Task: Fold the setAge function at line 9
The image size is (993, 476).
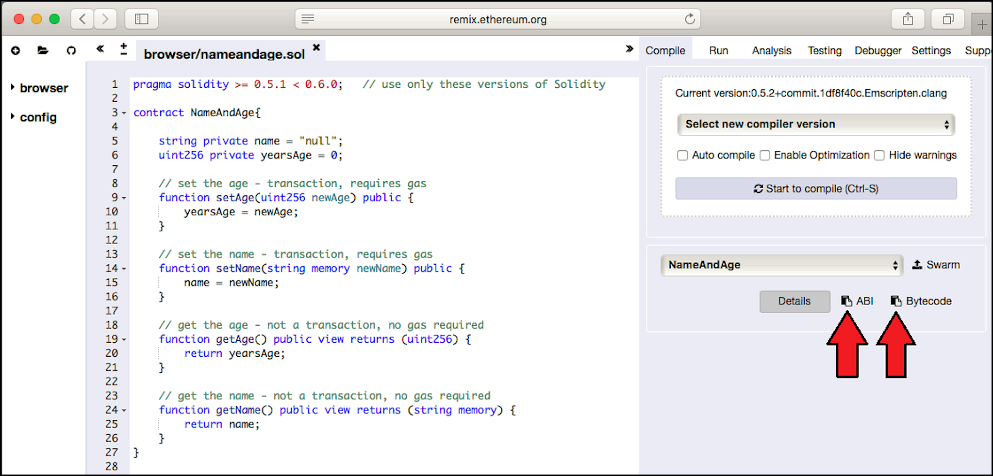Action: pos(124,198)
